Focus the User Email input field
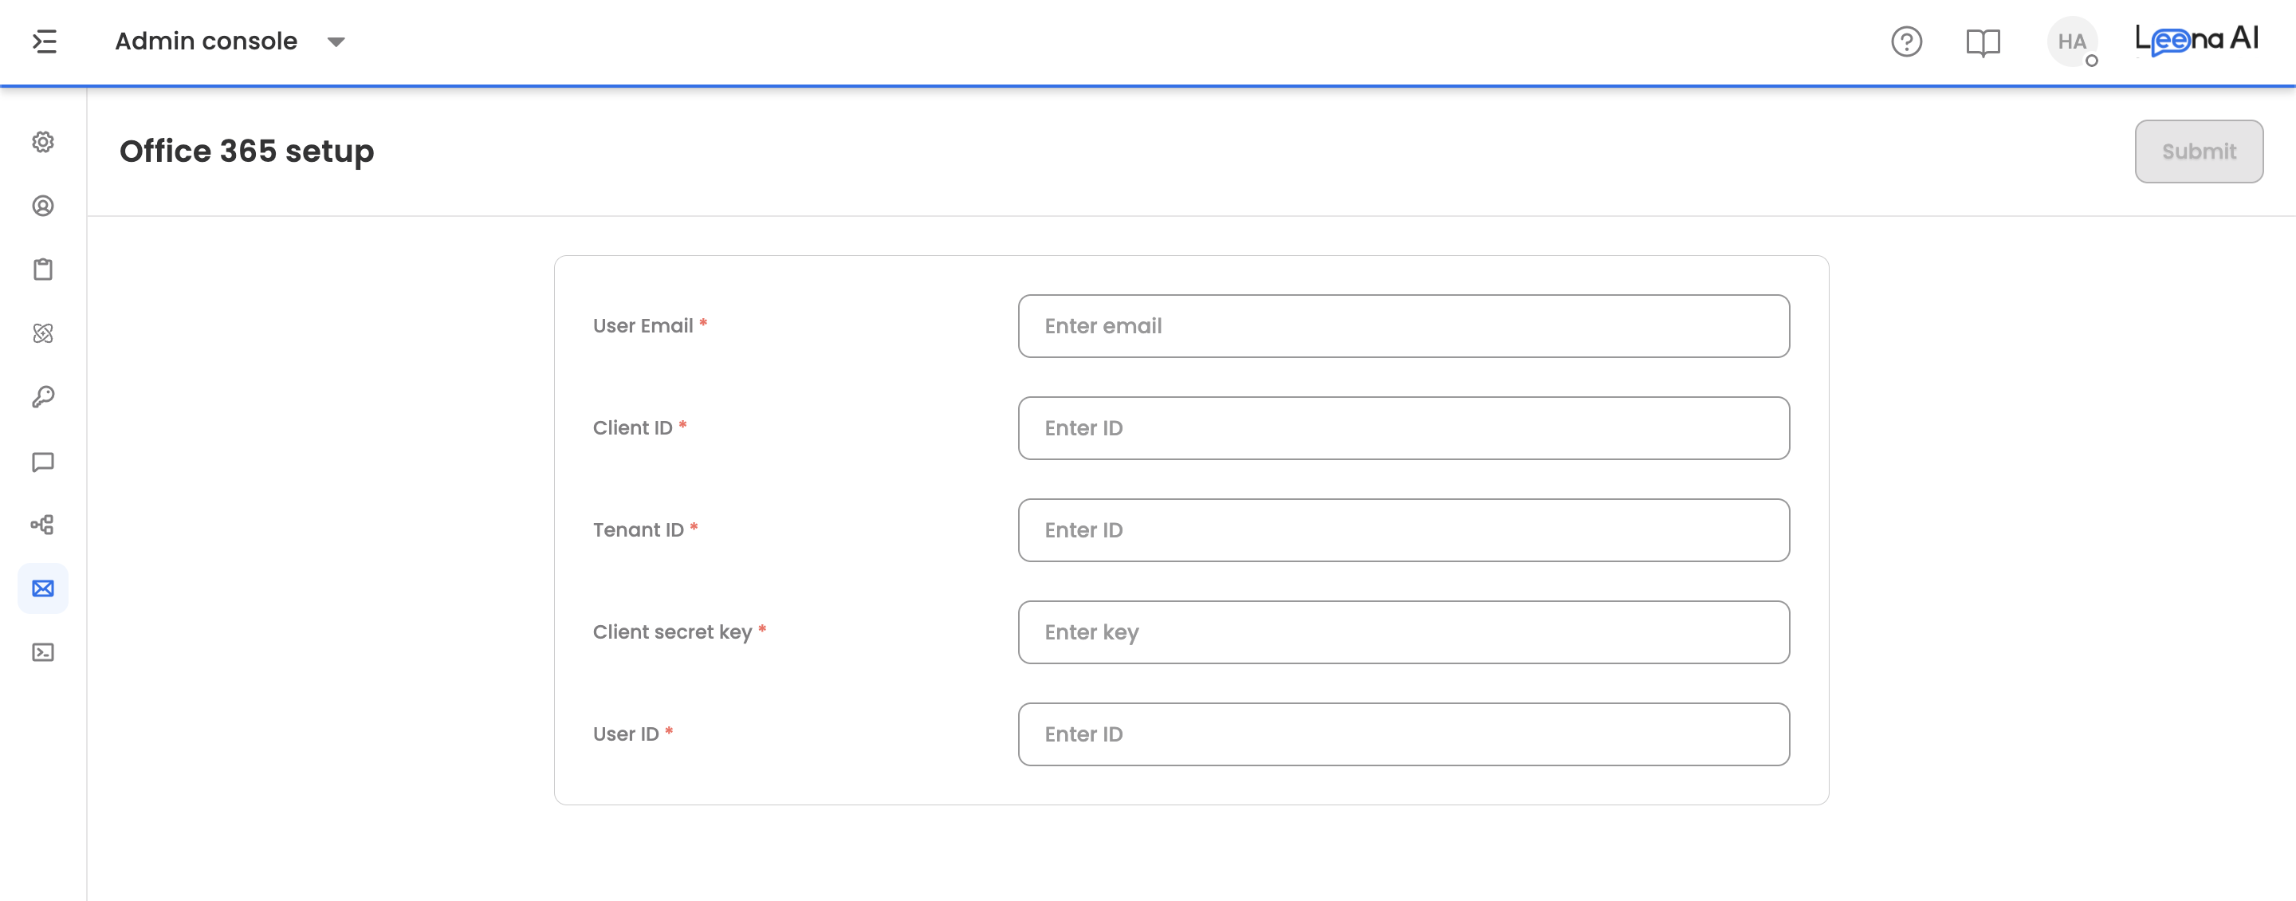 [1404, 326]
